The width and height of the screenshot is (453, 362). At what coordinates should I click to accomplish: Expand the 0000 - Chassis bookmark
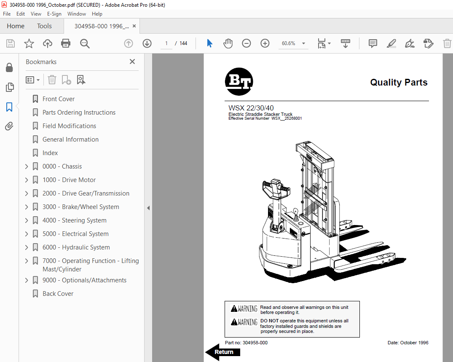27,166
